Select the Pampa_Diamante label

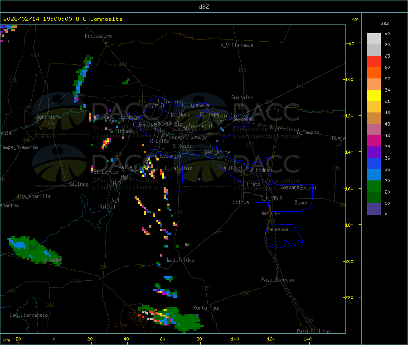[19, 147]
